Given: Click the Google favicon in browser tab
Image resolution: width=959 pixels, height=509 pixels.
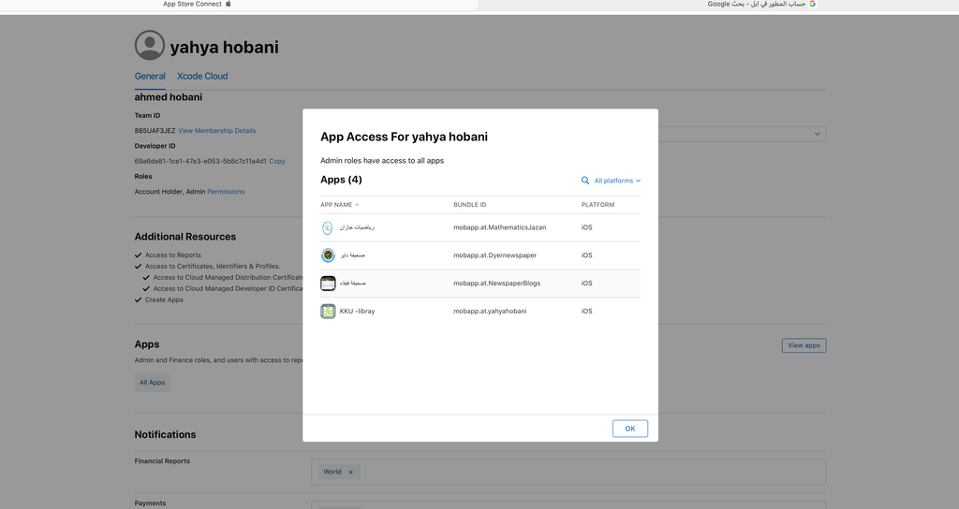Looking at the screenshot, I should click(812, 4).
